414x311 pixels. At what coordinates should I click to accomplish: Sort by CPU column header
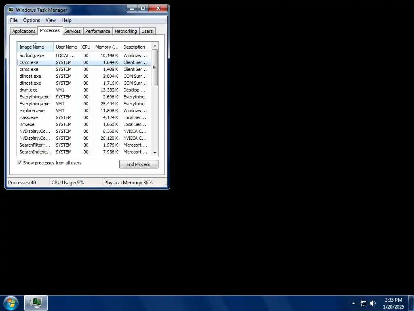(87, 47)
